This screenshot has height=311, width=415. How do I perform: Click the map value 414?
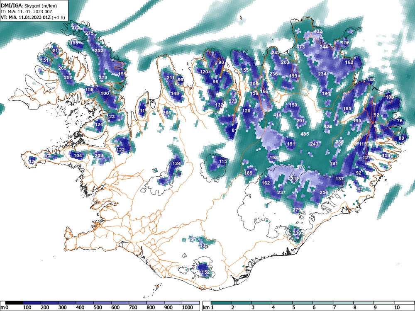277,115
